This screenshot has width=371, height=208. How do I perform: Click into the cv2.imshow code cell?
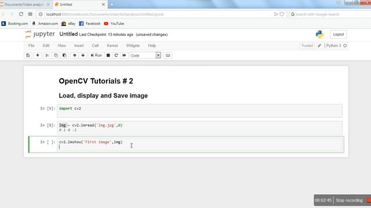tap(199, 144)
